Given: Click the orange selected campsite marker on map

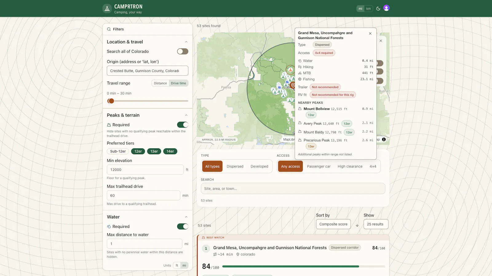Looking at the screenshot, I should point(290,70).
